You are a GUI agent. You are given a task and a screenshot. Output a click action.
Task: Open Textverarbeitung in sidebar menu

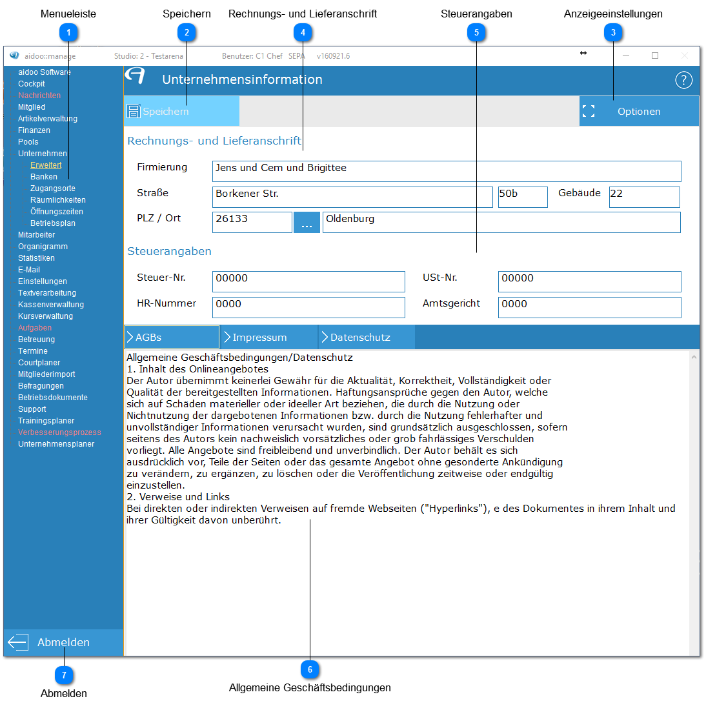coord(47,293)
